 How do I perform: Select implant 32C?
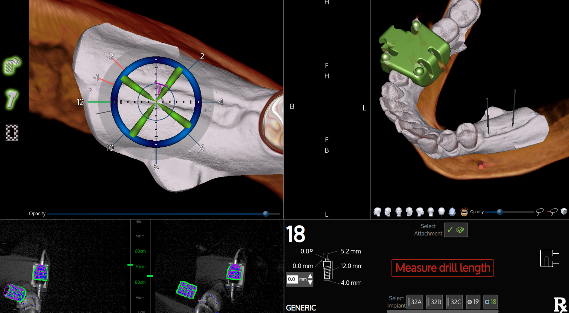(454, 302)
